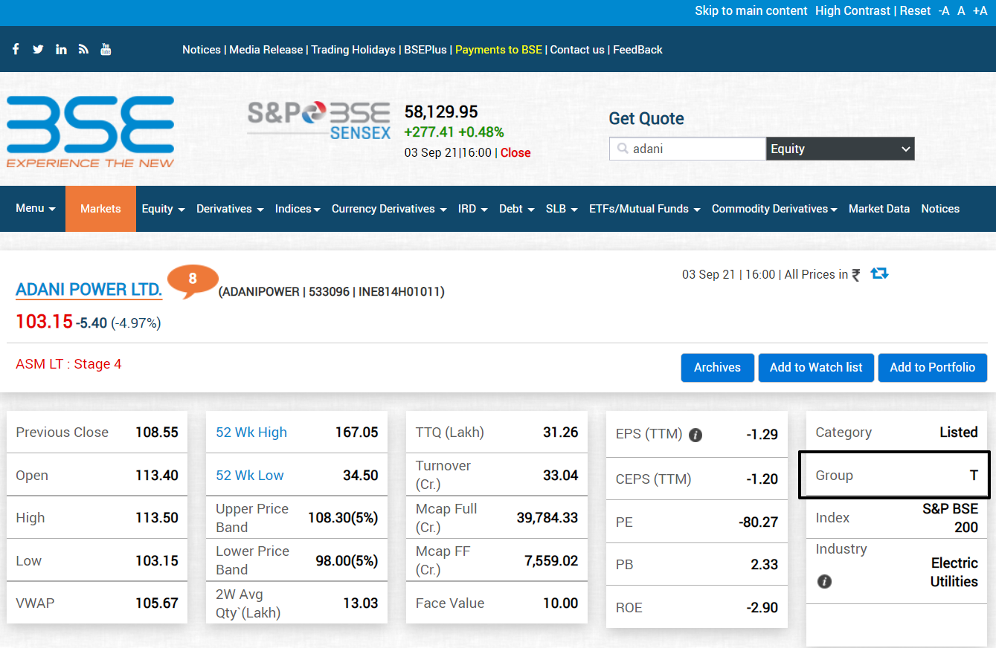This screenshot has height=648, width=996.
Task: Click the BSE logo
Action: tap(91, 132)
